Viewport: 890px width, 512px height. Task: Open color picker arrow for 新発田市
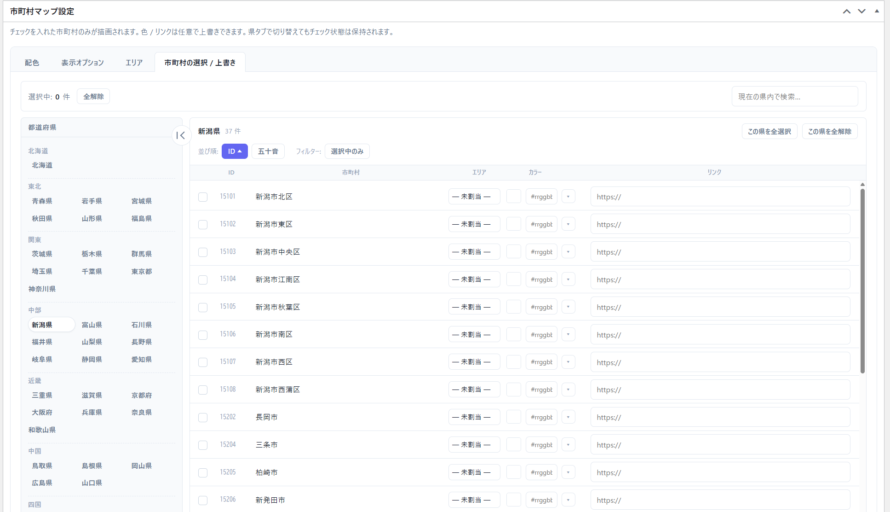[568, 500]
